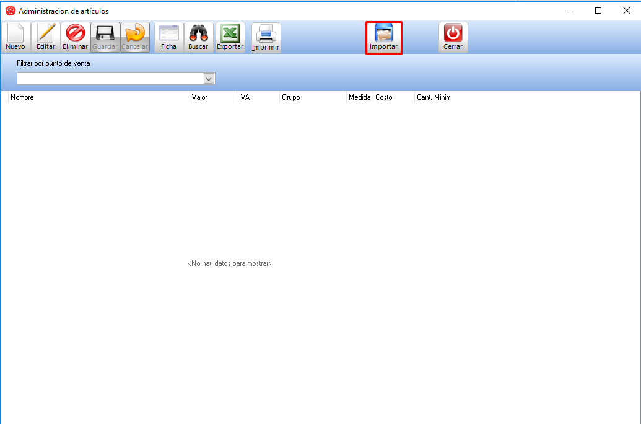Click the Nuevo new article icon
The image size is (641, 424).
15,37
